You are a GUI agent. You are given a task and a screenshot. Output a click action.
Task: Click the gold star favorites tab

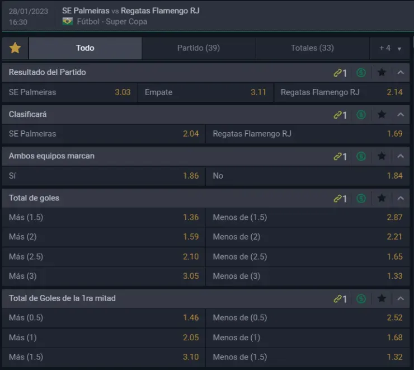[x=15, y=48]
